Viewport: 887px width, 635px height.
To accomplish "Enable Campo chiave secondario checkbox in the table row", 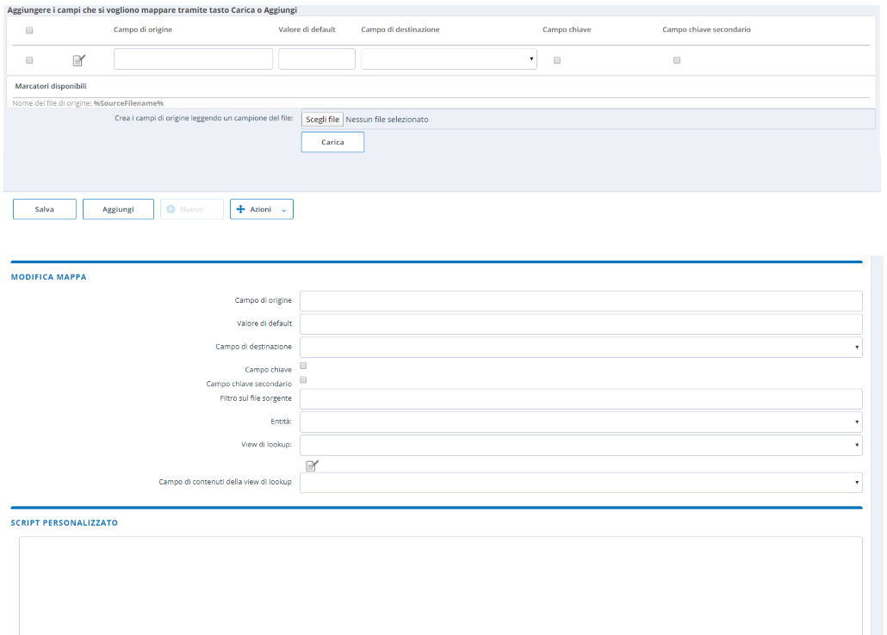I will tap(677, 60).
